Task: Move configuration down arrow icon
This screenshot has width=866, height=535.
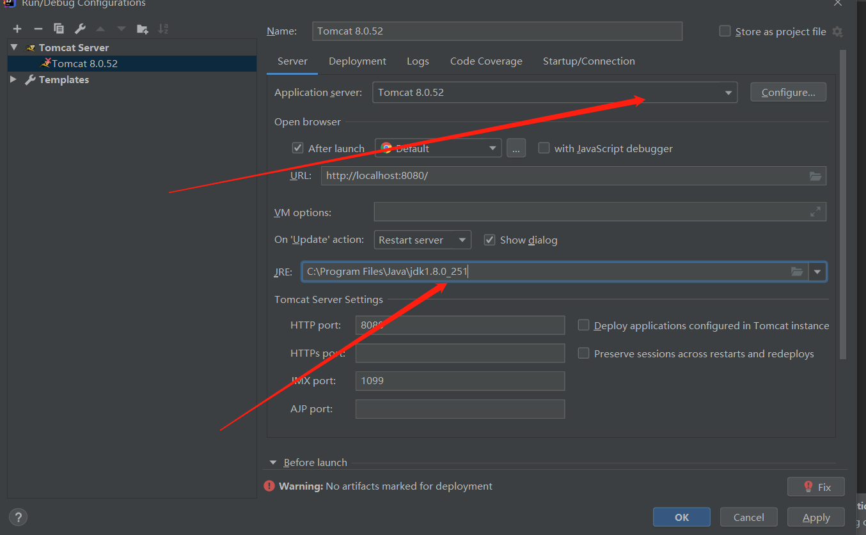Action: pos(122,29)
